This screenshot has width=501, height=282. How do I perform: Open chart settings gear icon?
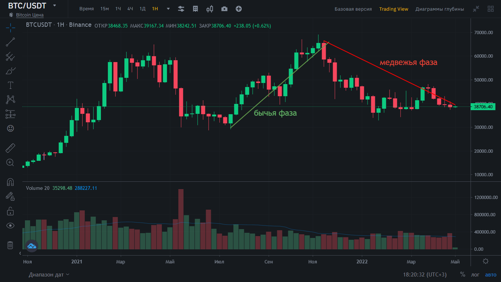(x=486, y=261)
